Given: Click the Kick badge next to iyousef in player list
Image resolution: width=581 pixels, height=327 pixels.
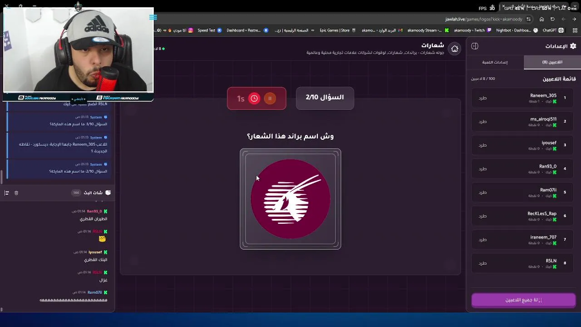Looking at the screenshot, I should tap(555, 149).
